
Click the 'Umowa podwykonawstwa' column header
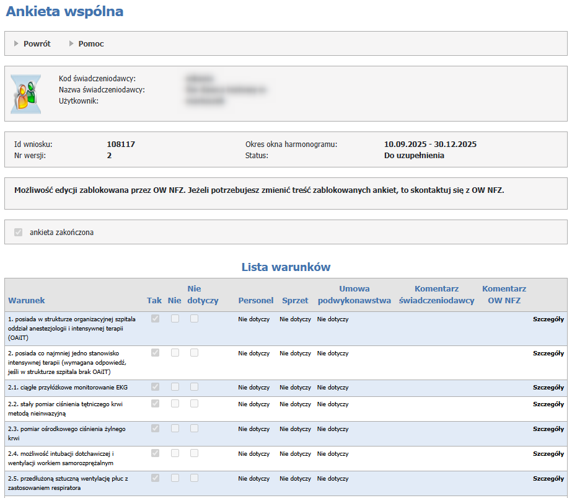point(354,295)
